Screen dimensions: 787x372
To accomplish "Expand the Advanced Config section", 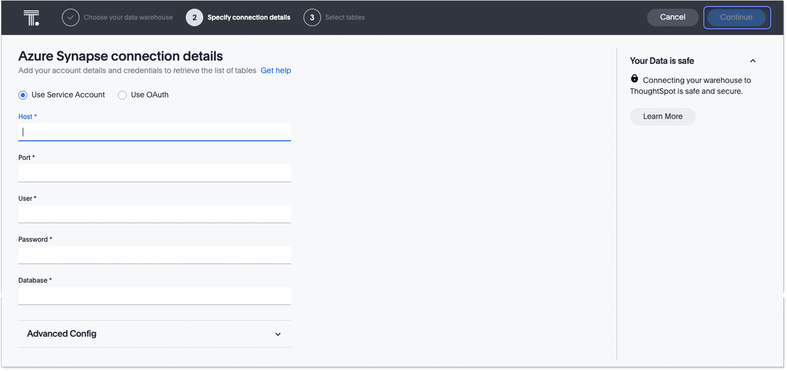I will pyautogui.click(x=278, y=334).
